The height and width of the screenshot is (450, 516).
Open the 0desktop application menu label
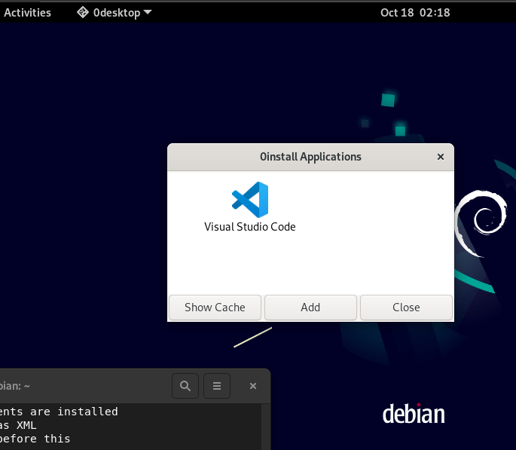116,12
